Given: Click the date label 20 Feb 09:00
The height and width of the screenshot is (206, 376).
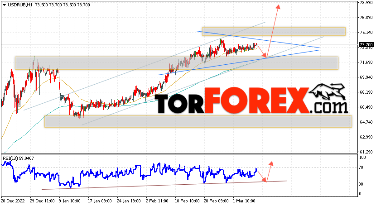Looking at the screenshot, I should 216,201.
